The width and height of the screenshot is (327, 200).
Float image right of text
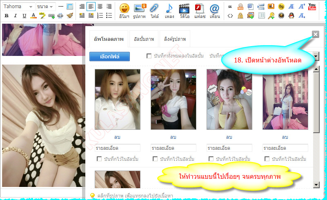tap(91, 16)
